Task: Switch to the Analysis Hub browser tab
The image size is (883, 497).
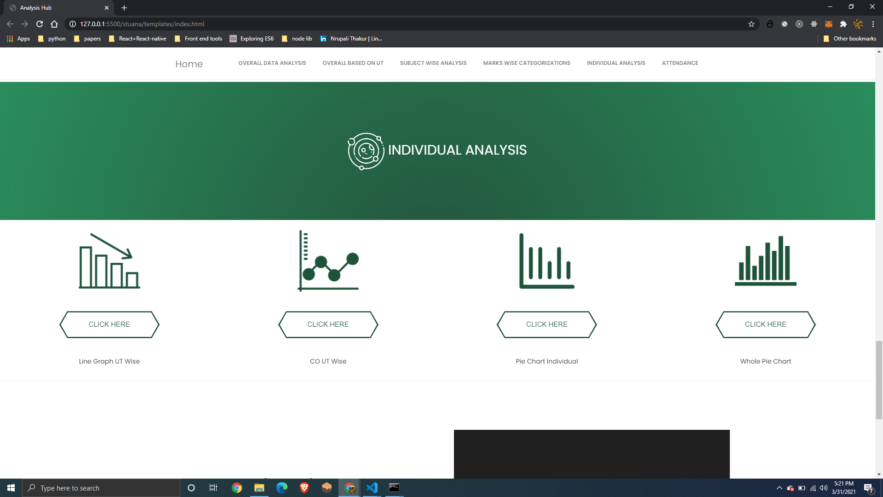Action: [55, 8]
